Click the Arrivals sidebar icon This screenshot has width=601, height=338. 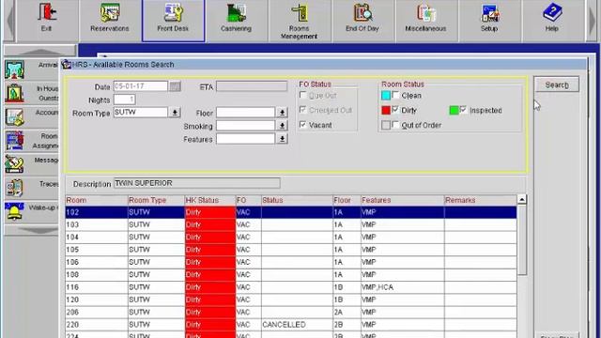click(15, 69)
